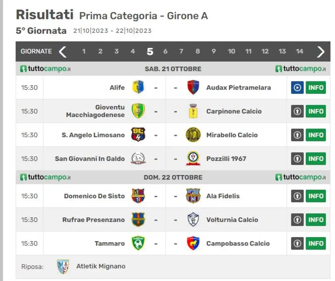
Task: Click the Audax Pietramelara team crest
Action: click(193, 87)
